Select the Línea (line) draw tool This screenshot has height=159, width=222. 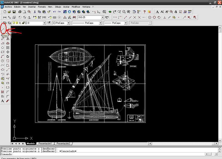2,30
